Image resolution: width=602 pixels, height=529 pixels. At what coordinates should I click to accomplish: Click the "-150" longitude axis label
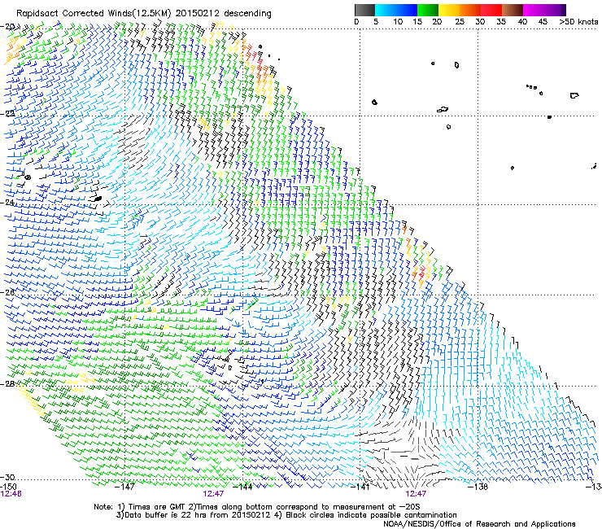pyautogui.click(x=8, y=487)
